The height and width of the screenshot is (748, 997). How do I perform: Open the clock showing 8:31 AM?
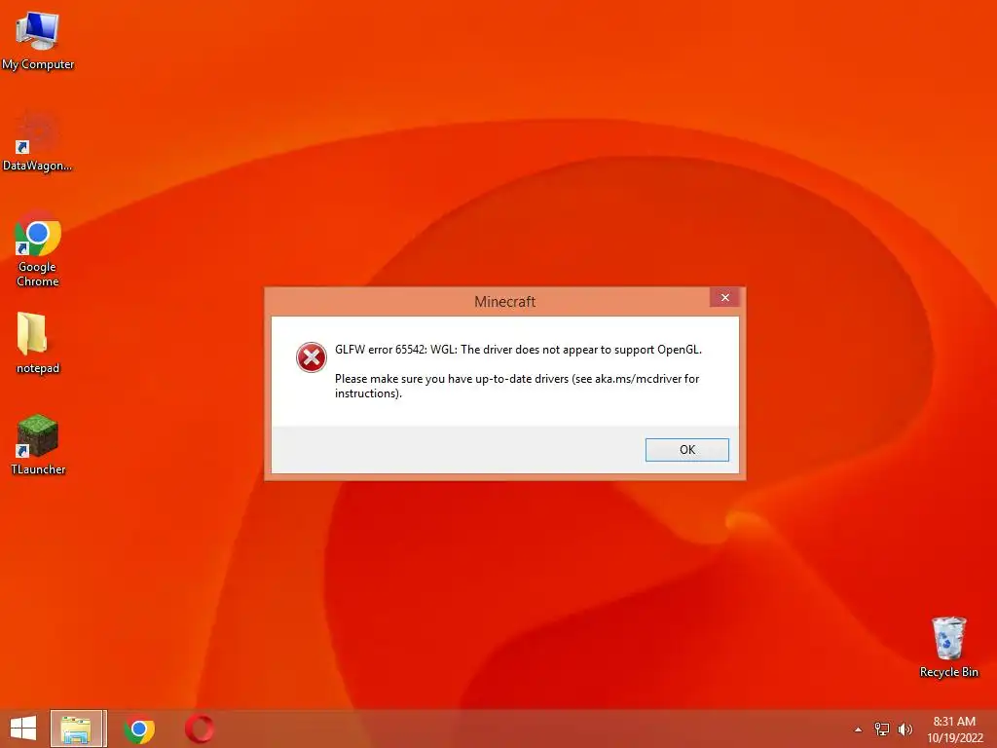pos(954,729)
